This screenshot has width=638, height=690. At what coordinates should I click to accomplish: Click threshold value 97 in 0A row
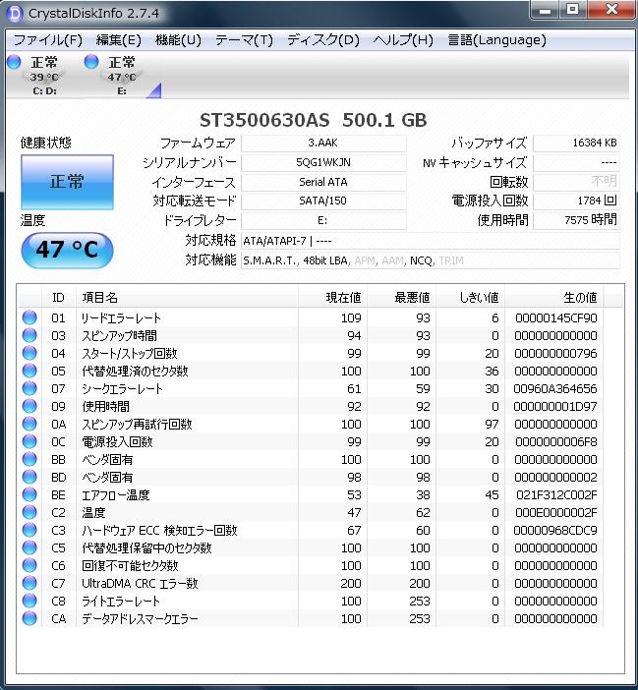(492, 424)
